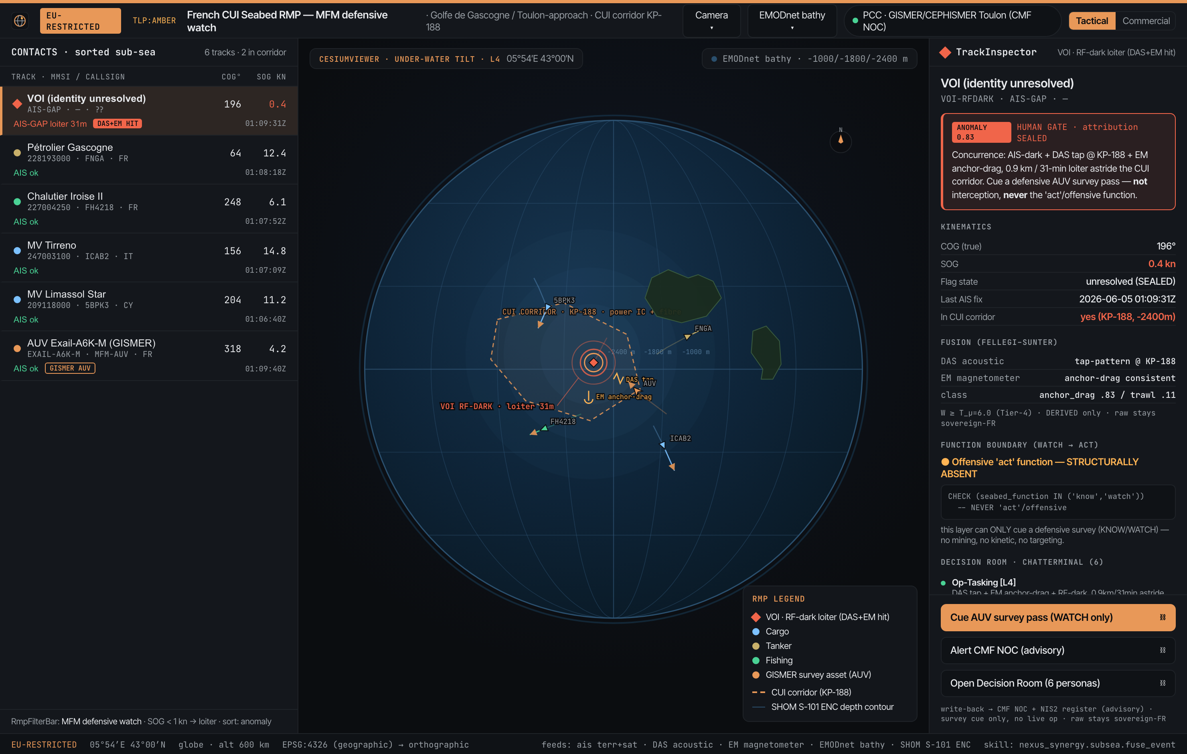Click the VOI legend red diamond swatch
The height and width of the screenshot is (754, 1187).
click(x=756, y=617)
